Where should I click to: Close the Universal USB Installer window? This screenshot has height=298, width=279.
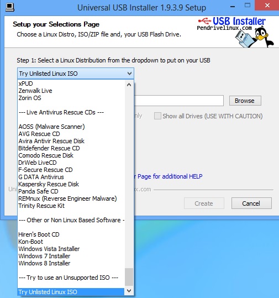(267, 6)
